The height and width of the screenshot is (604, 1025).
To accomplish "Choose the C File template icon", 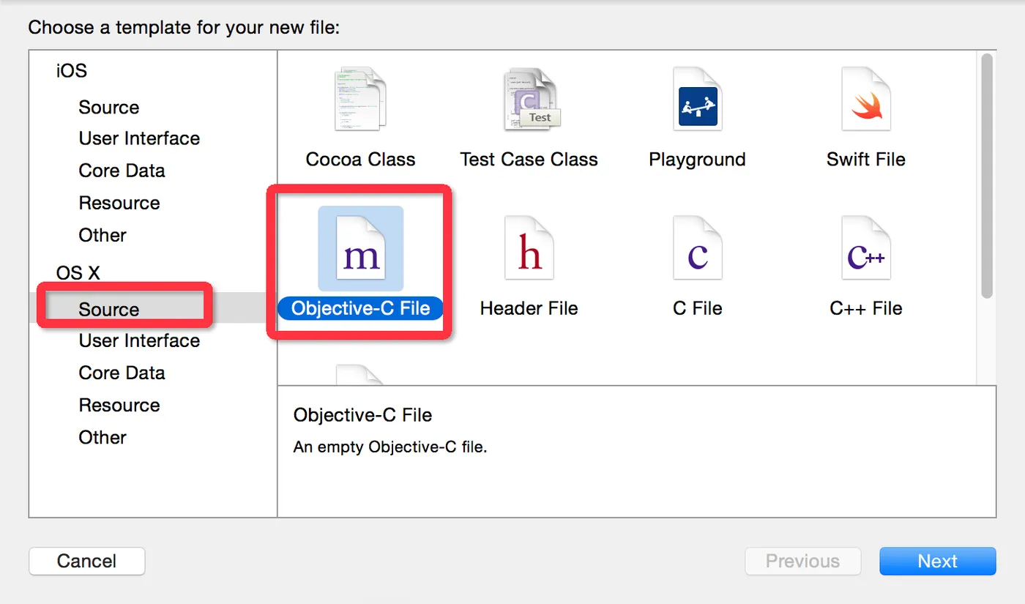I will pos(697,250).
